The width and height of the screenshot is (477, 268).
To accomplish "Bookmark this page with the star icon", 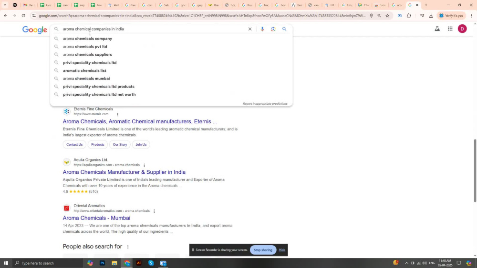I will [387, 16].
